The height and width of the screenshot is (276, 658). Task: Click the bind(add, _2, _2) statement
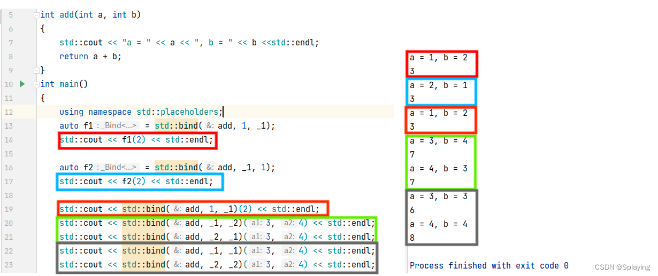pyautogui.click(x=217, y=265)
